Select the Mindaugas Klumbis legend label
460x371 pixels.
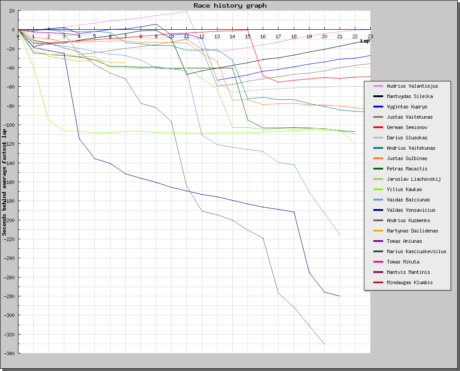tap(410, 282)
